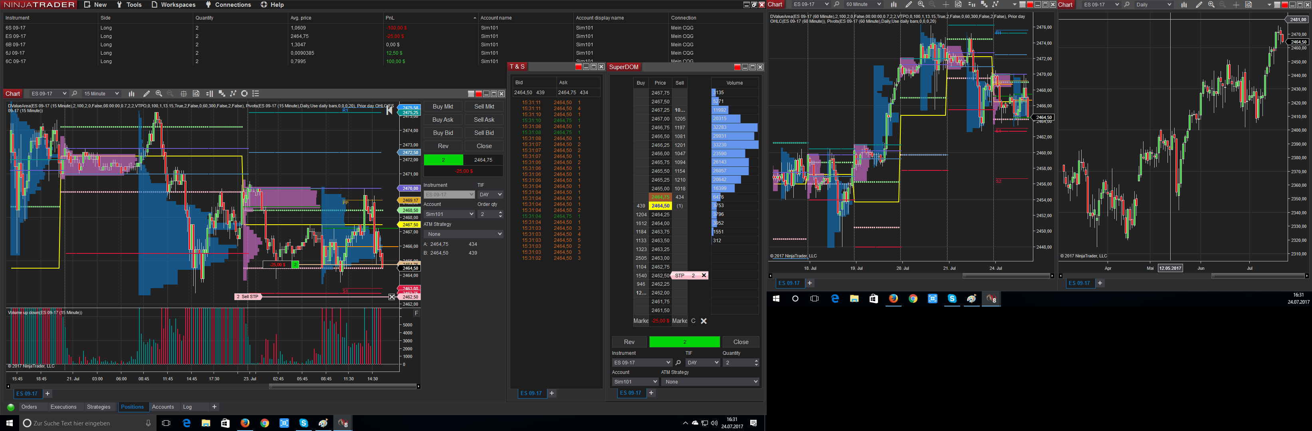Select drawing tools pencil in 60 Minute chart
This screenshot has width=1312, height=431.
(908, 4)
